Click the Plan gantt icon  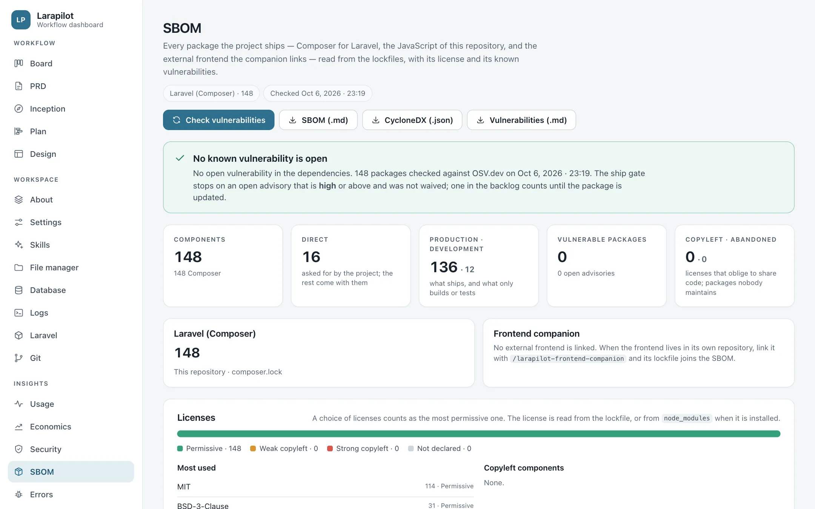[x=18, y=131]
